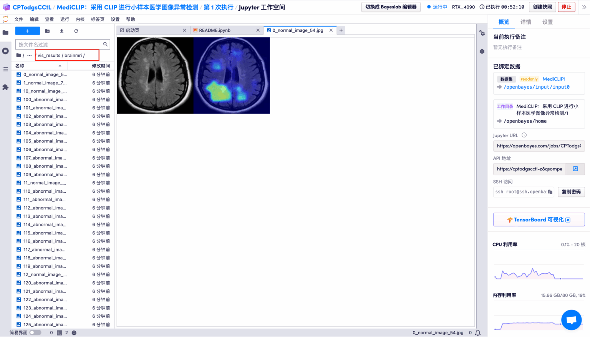Screen dimensions: 590x337
Task: Click the 按文件名过滤 search field
Action: click(x=61, y=44)
